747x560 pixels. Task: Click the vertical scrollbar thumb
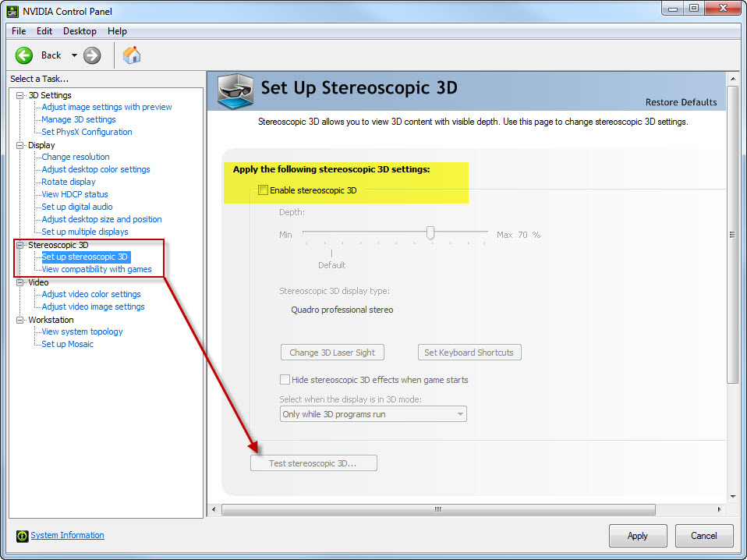point(732,235)
